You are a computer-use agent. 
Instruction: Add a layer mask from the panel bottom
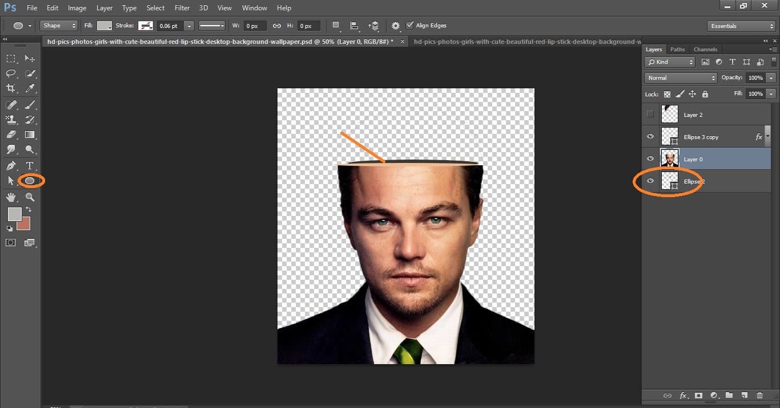point(699,395)
